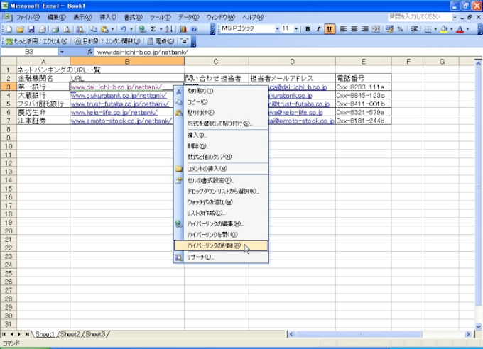The width and height of the screenshot is (483, 349).
Task: Switch to the Sheet2 worksheet tab
Action: click(x=70, y=333)
